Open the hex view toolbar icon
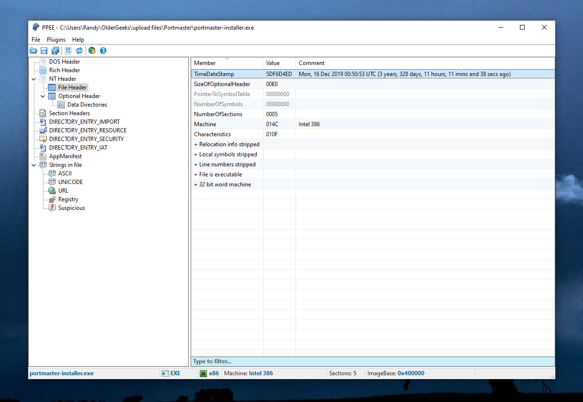 click(x=68, y=51)
